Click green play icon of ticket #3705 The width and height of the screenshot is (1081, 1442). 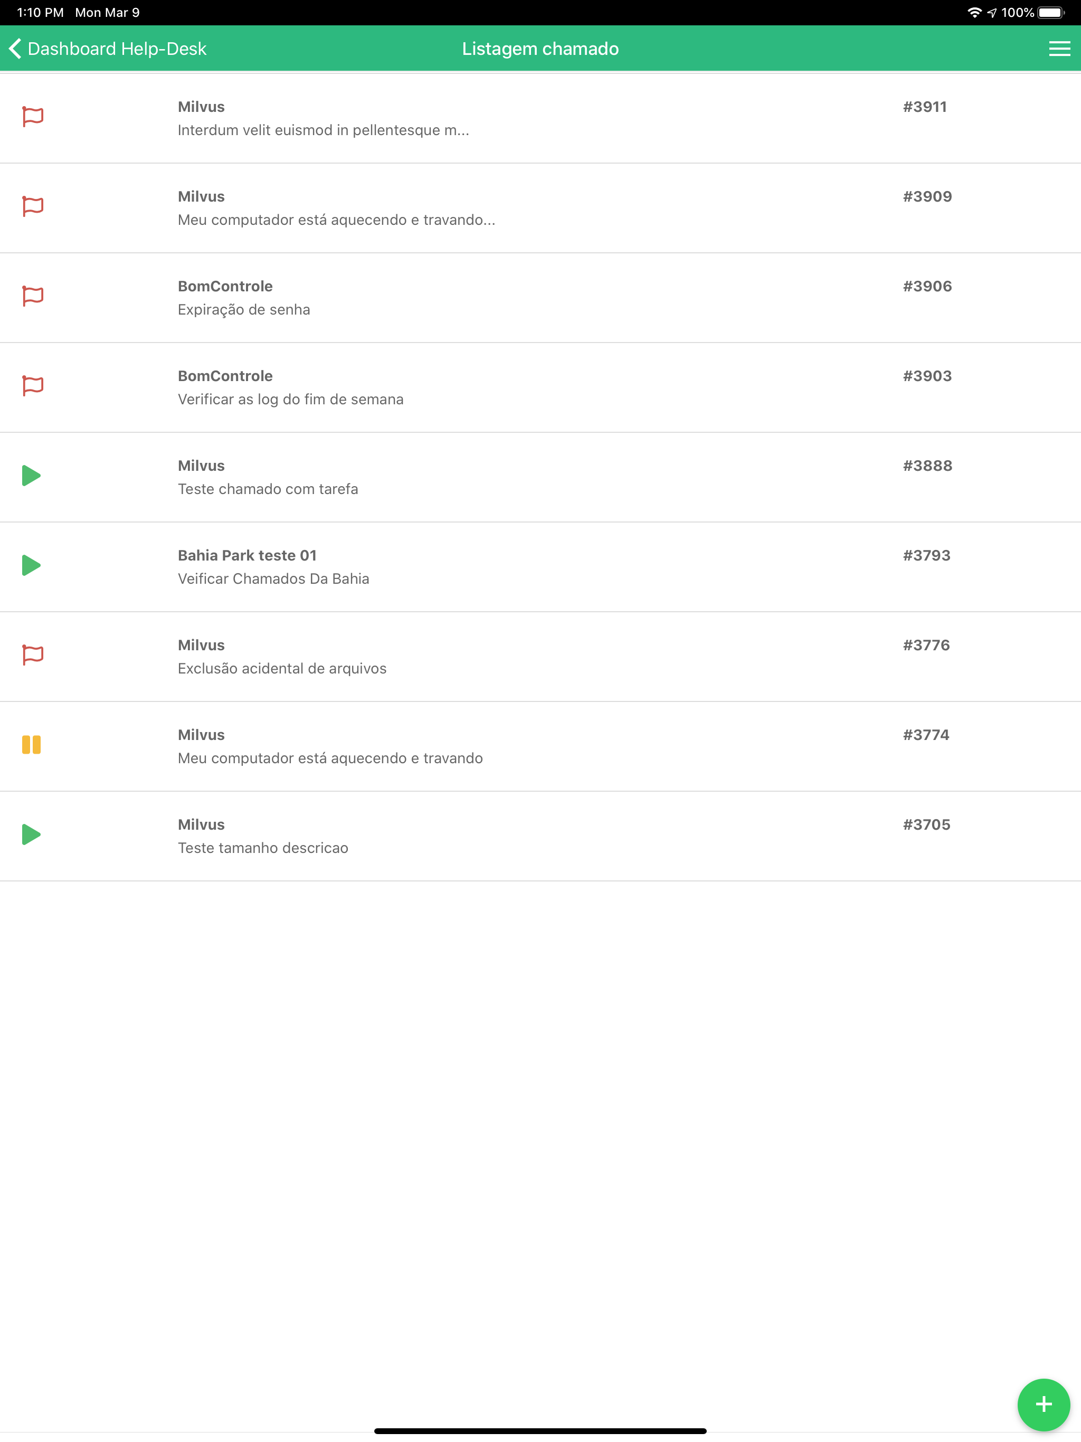point(31,834)
